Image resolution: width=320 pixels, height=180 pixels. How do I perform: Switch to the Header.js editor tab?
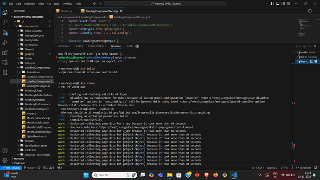pyautogui.click(x=66, y=11)
